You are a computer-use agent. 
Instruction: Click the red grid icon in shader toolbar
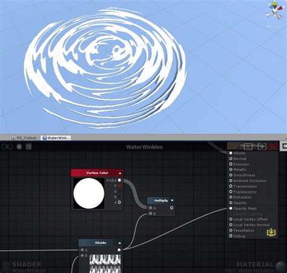tap(273, 146)
